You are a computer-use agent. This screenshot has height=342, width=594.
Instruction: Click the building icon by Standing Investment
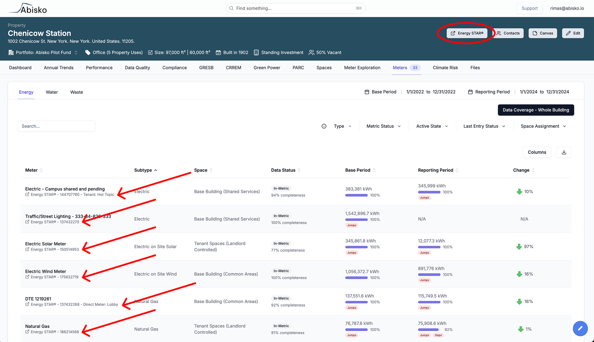click(256, 52)
